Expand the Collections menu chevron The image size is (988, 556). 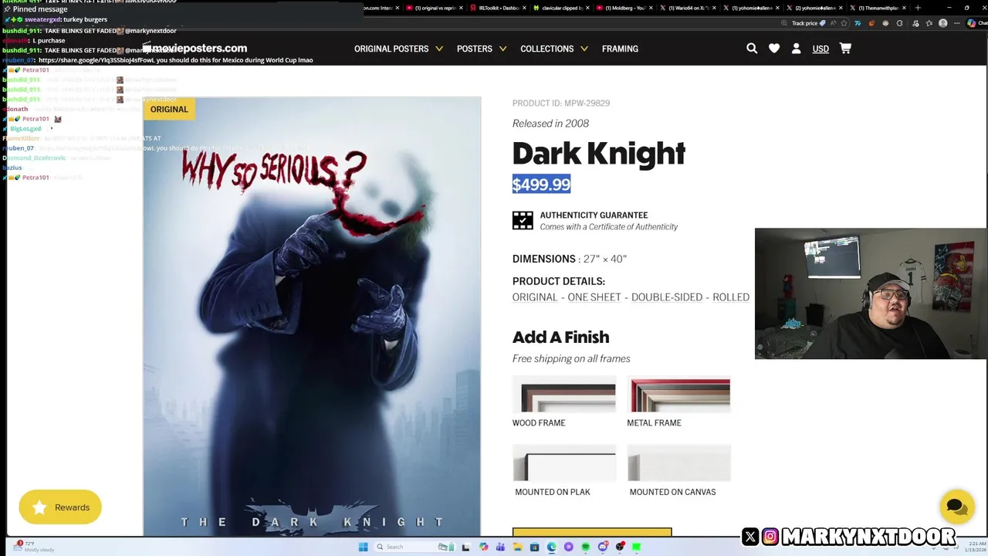tap(584, 49)
